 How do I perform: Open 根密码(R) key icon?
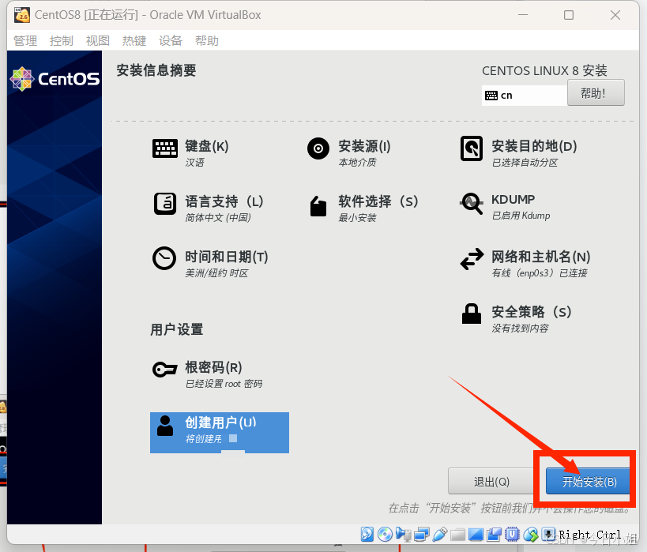[x=164, y=370]
